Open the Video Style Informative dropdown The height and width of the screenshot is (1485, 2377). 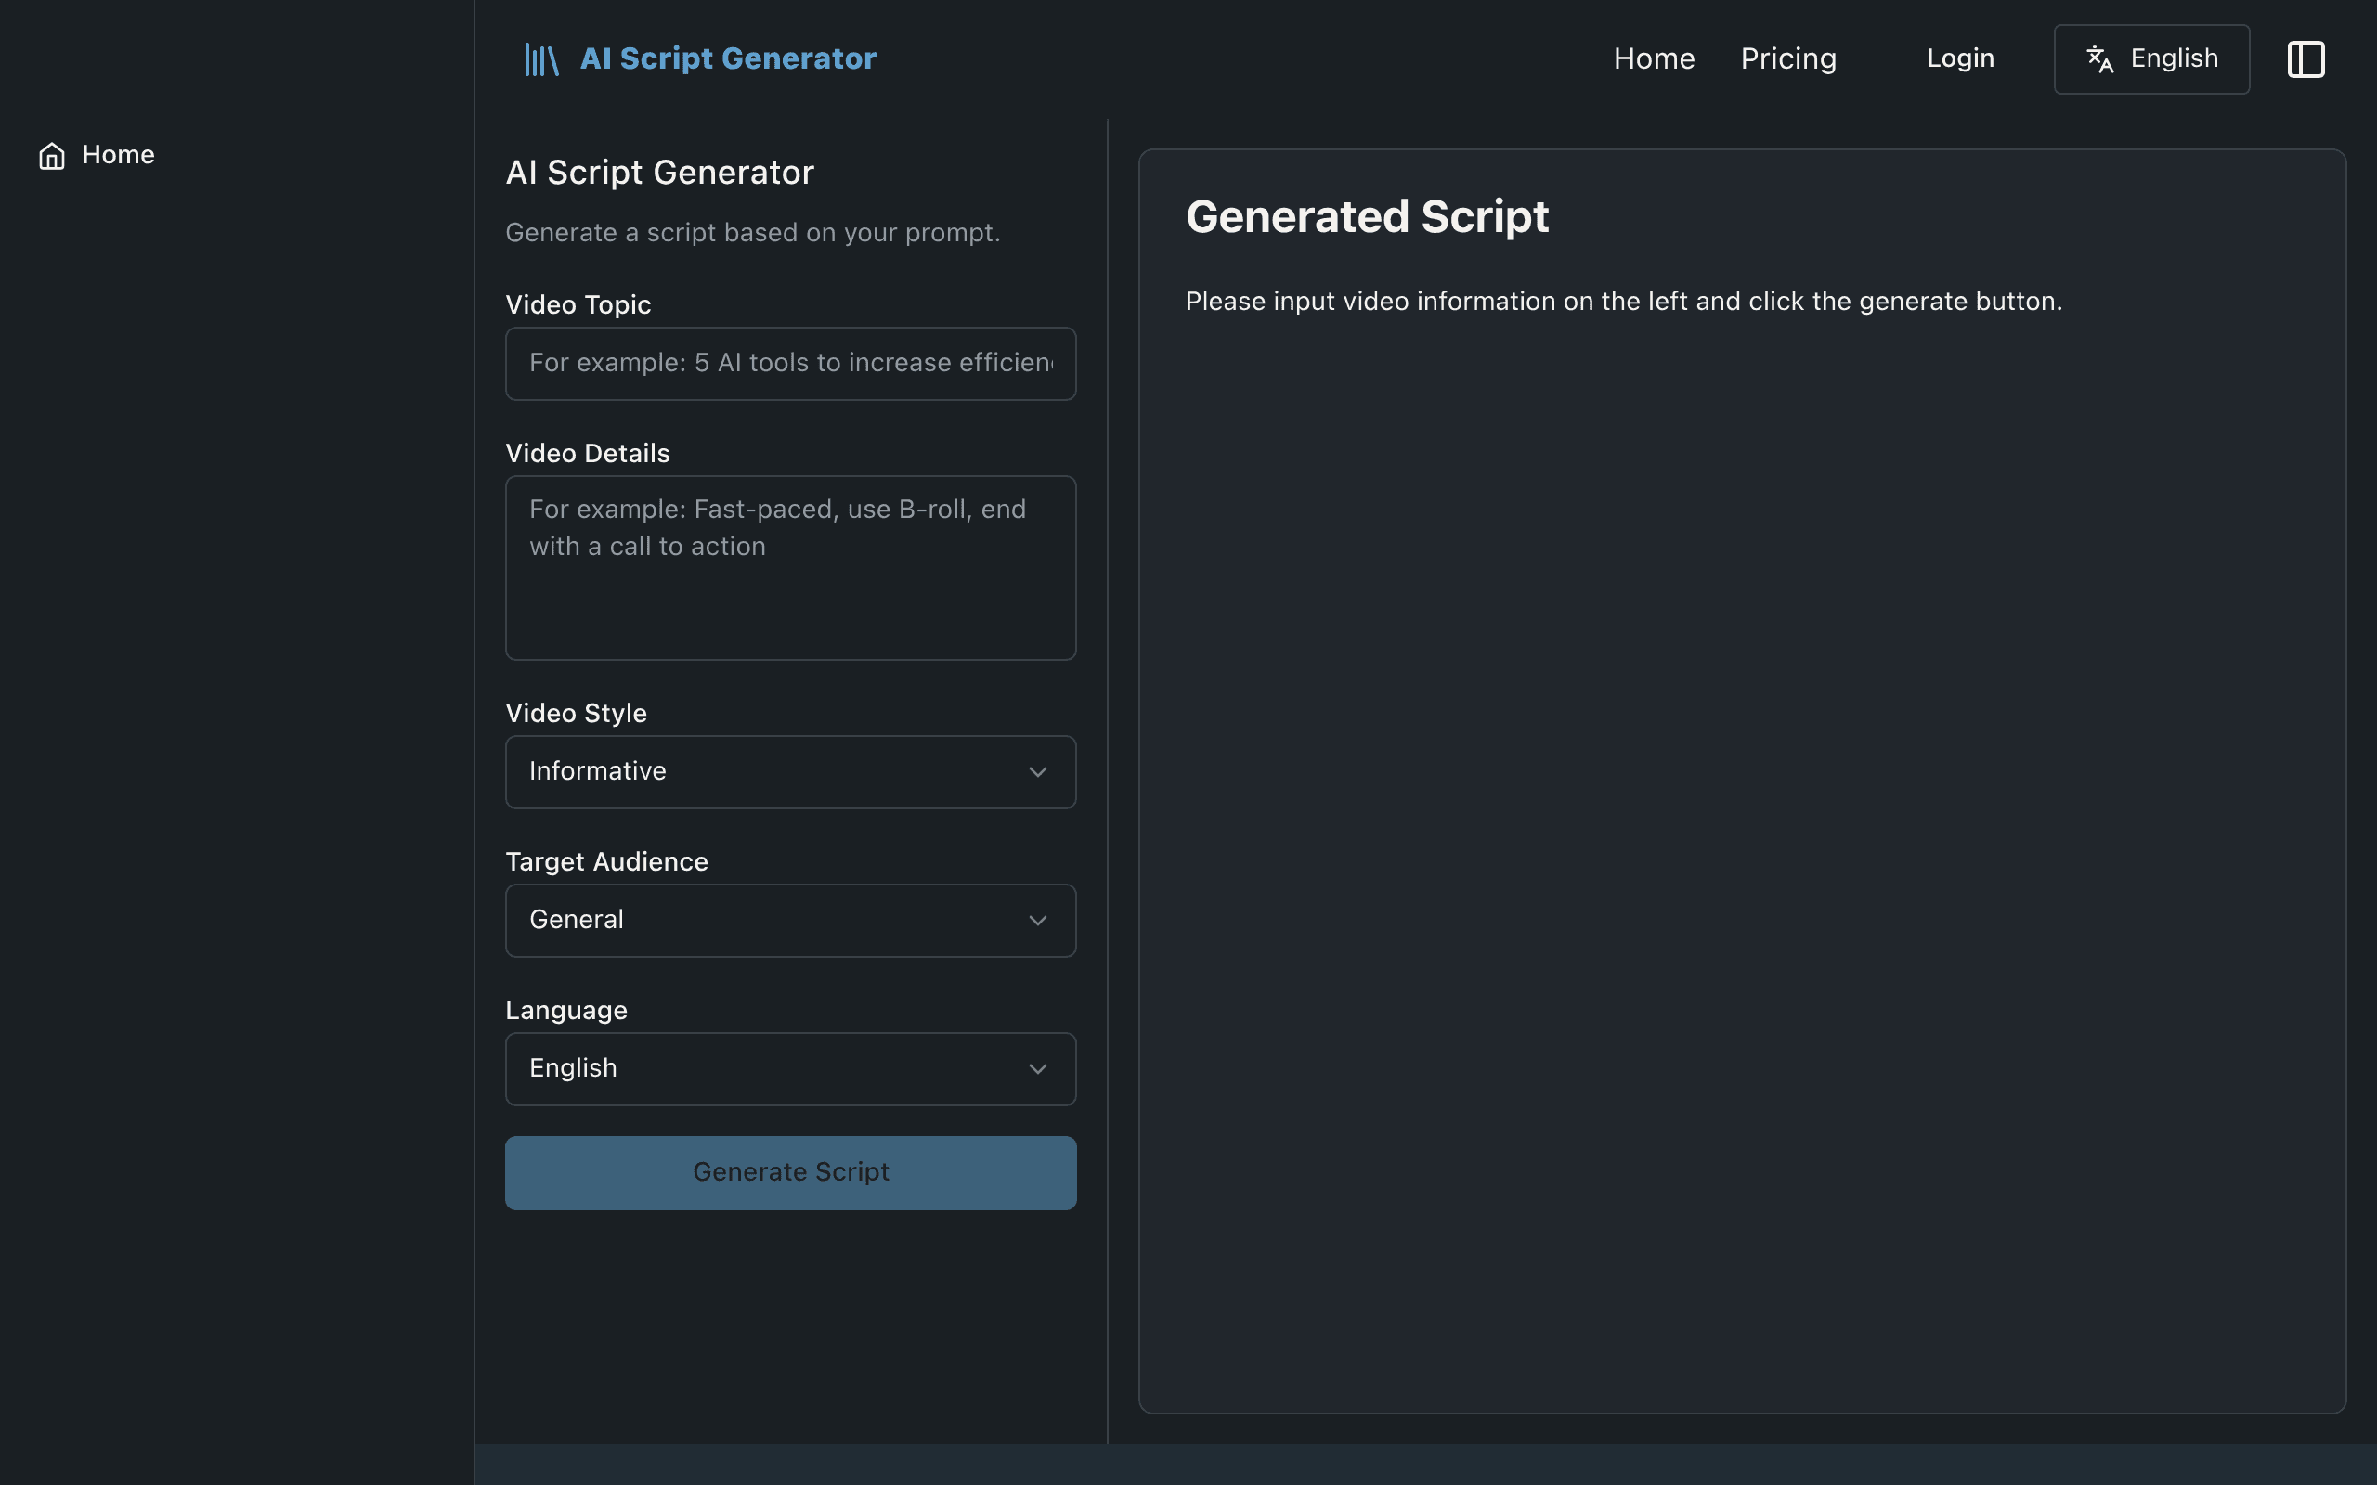pyautogui.click(x=791, y=772)
